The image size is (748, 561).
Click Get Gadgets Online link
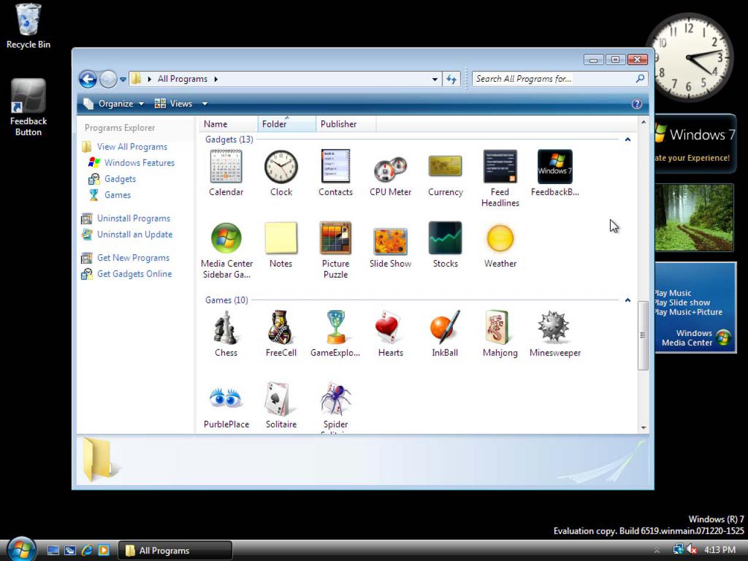(x=134, y=274)
